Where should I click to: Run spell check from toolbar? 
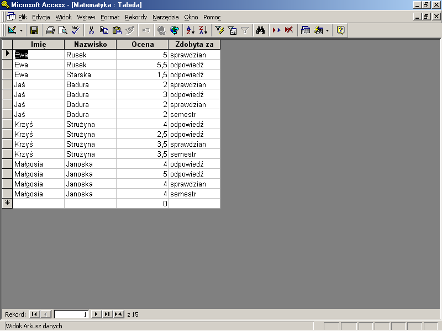pos(75,30)
